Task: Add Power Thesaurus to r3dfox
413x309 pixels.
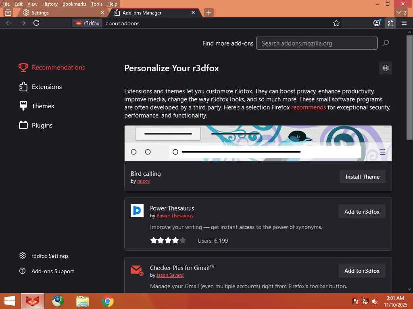Action: (362, 212)
